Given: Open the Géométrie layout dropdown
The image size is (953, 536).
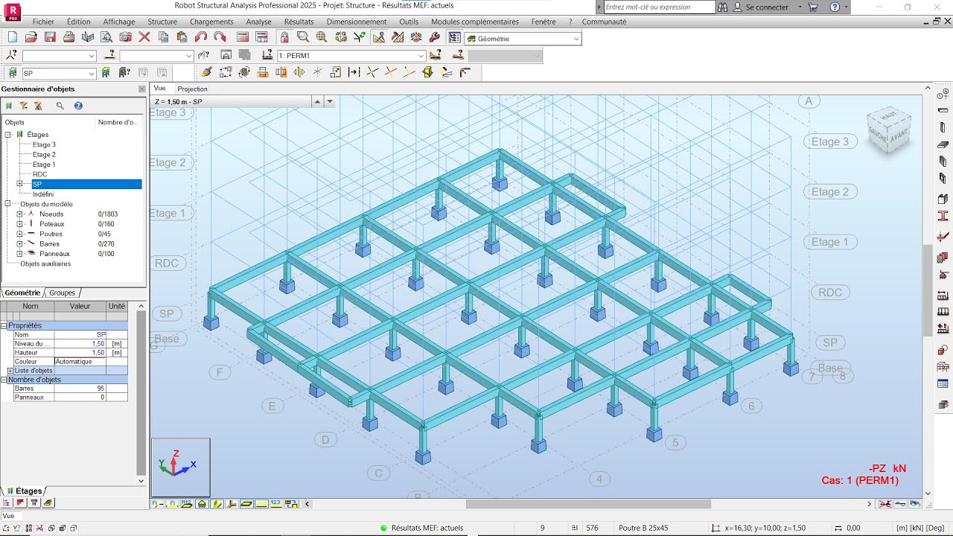Looking at the screenshot, I should (576, 38).
